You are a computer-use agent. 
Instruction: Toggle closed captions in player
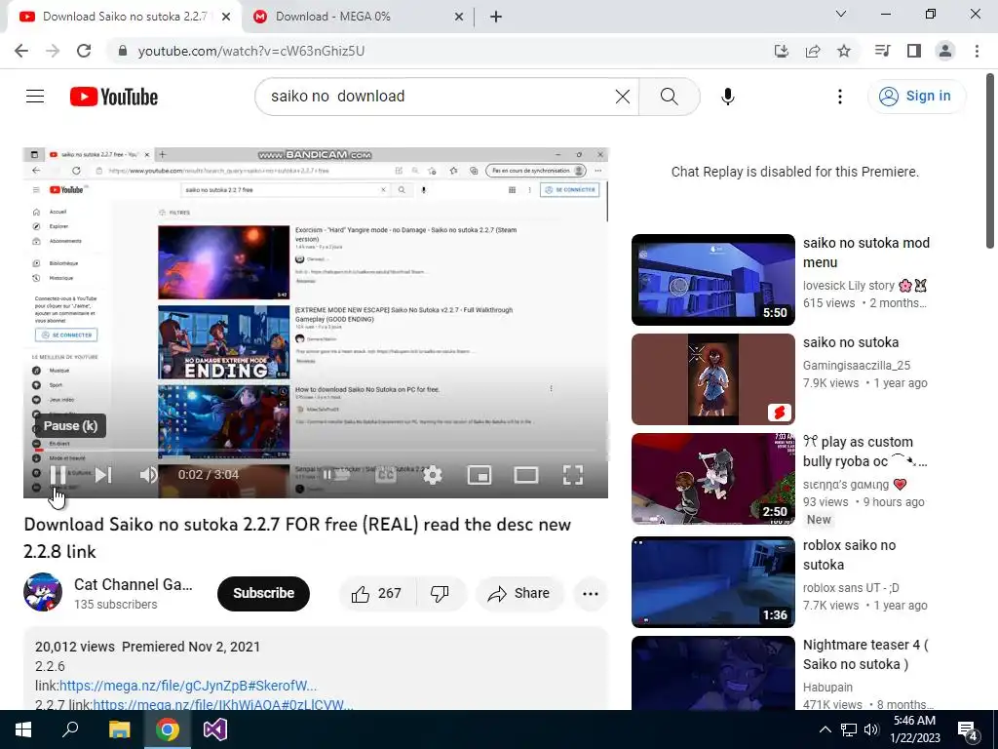coord(386,475)
